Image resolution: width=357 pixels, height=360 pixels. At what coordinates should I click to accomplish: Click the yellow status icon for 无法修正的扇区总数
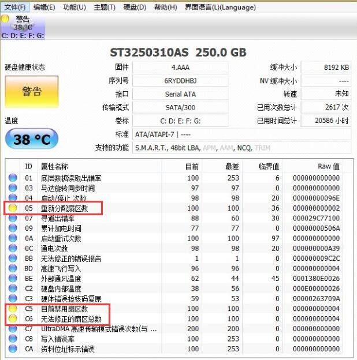coord(13,319)
